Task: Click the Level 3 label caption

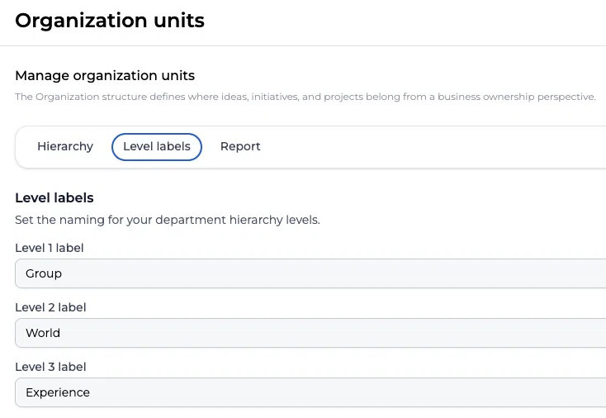Action: coord(50,367)
